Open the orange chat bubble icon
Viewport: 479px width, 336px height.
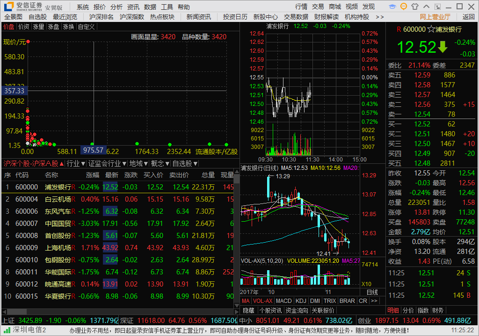[404, 7]
